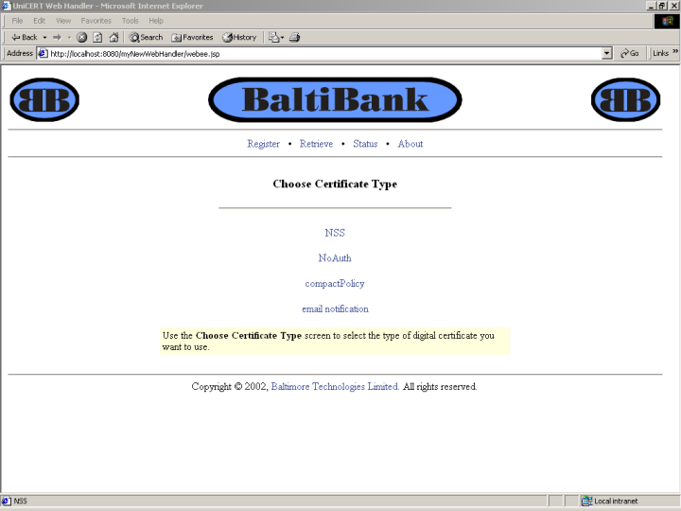Open the Retrieve link
Screen dimensions: 681x511
pos(316,144)
